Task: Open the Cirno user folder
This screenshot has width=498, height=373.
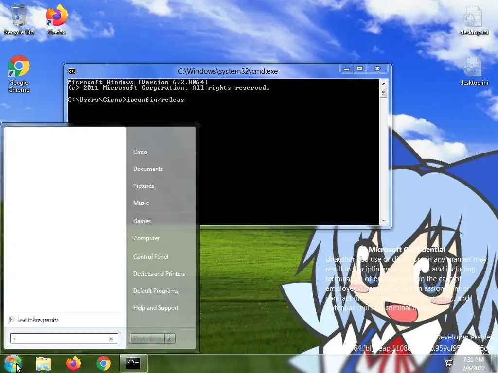Action: (x=140, y=152)
